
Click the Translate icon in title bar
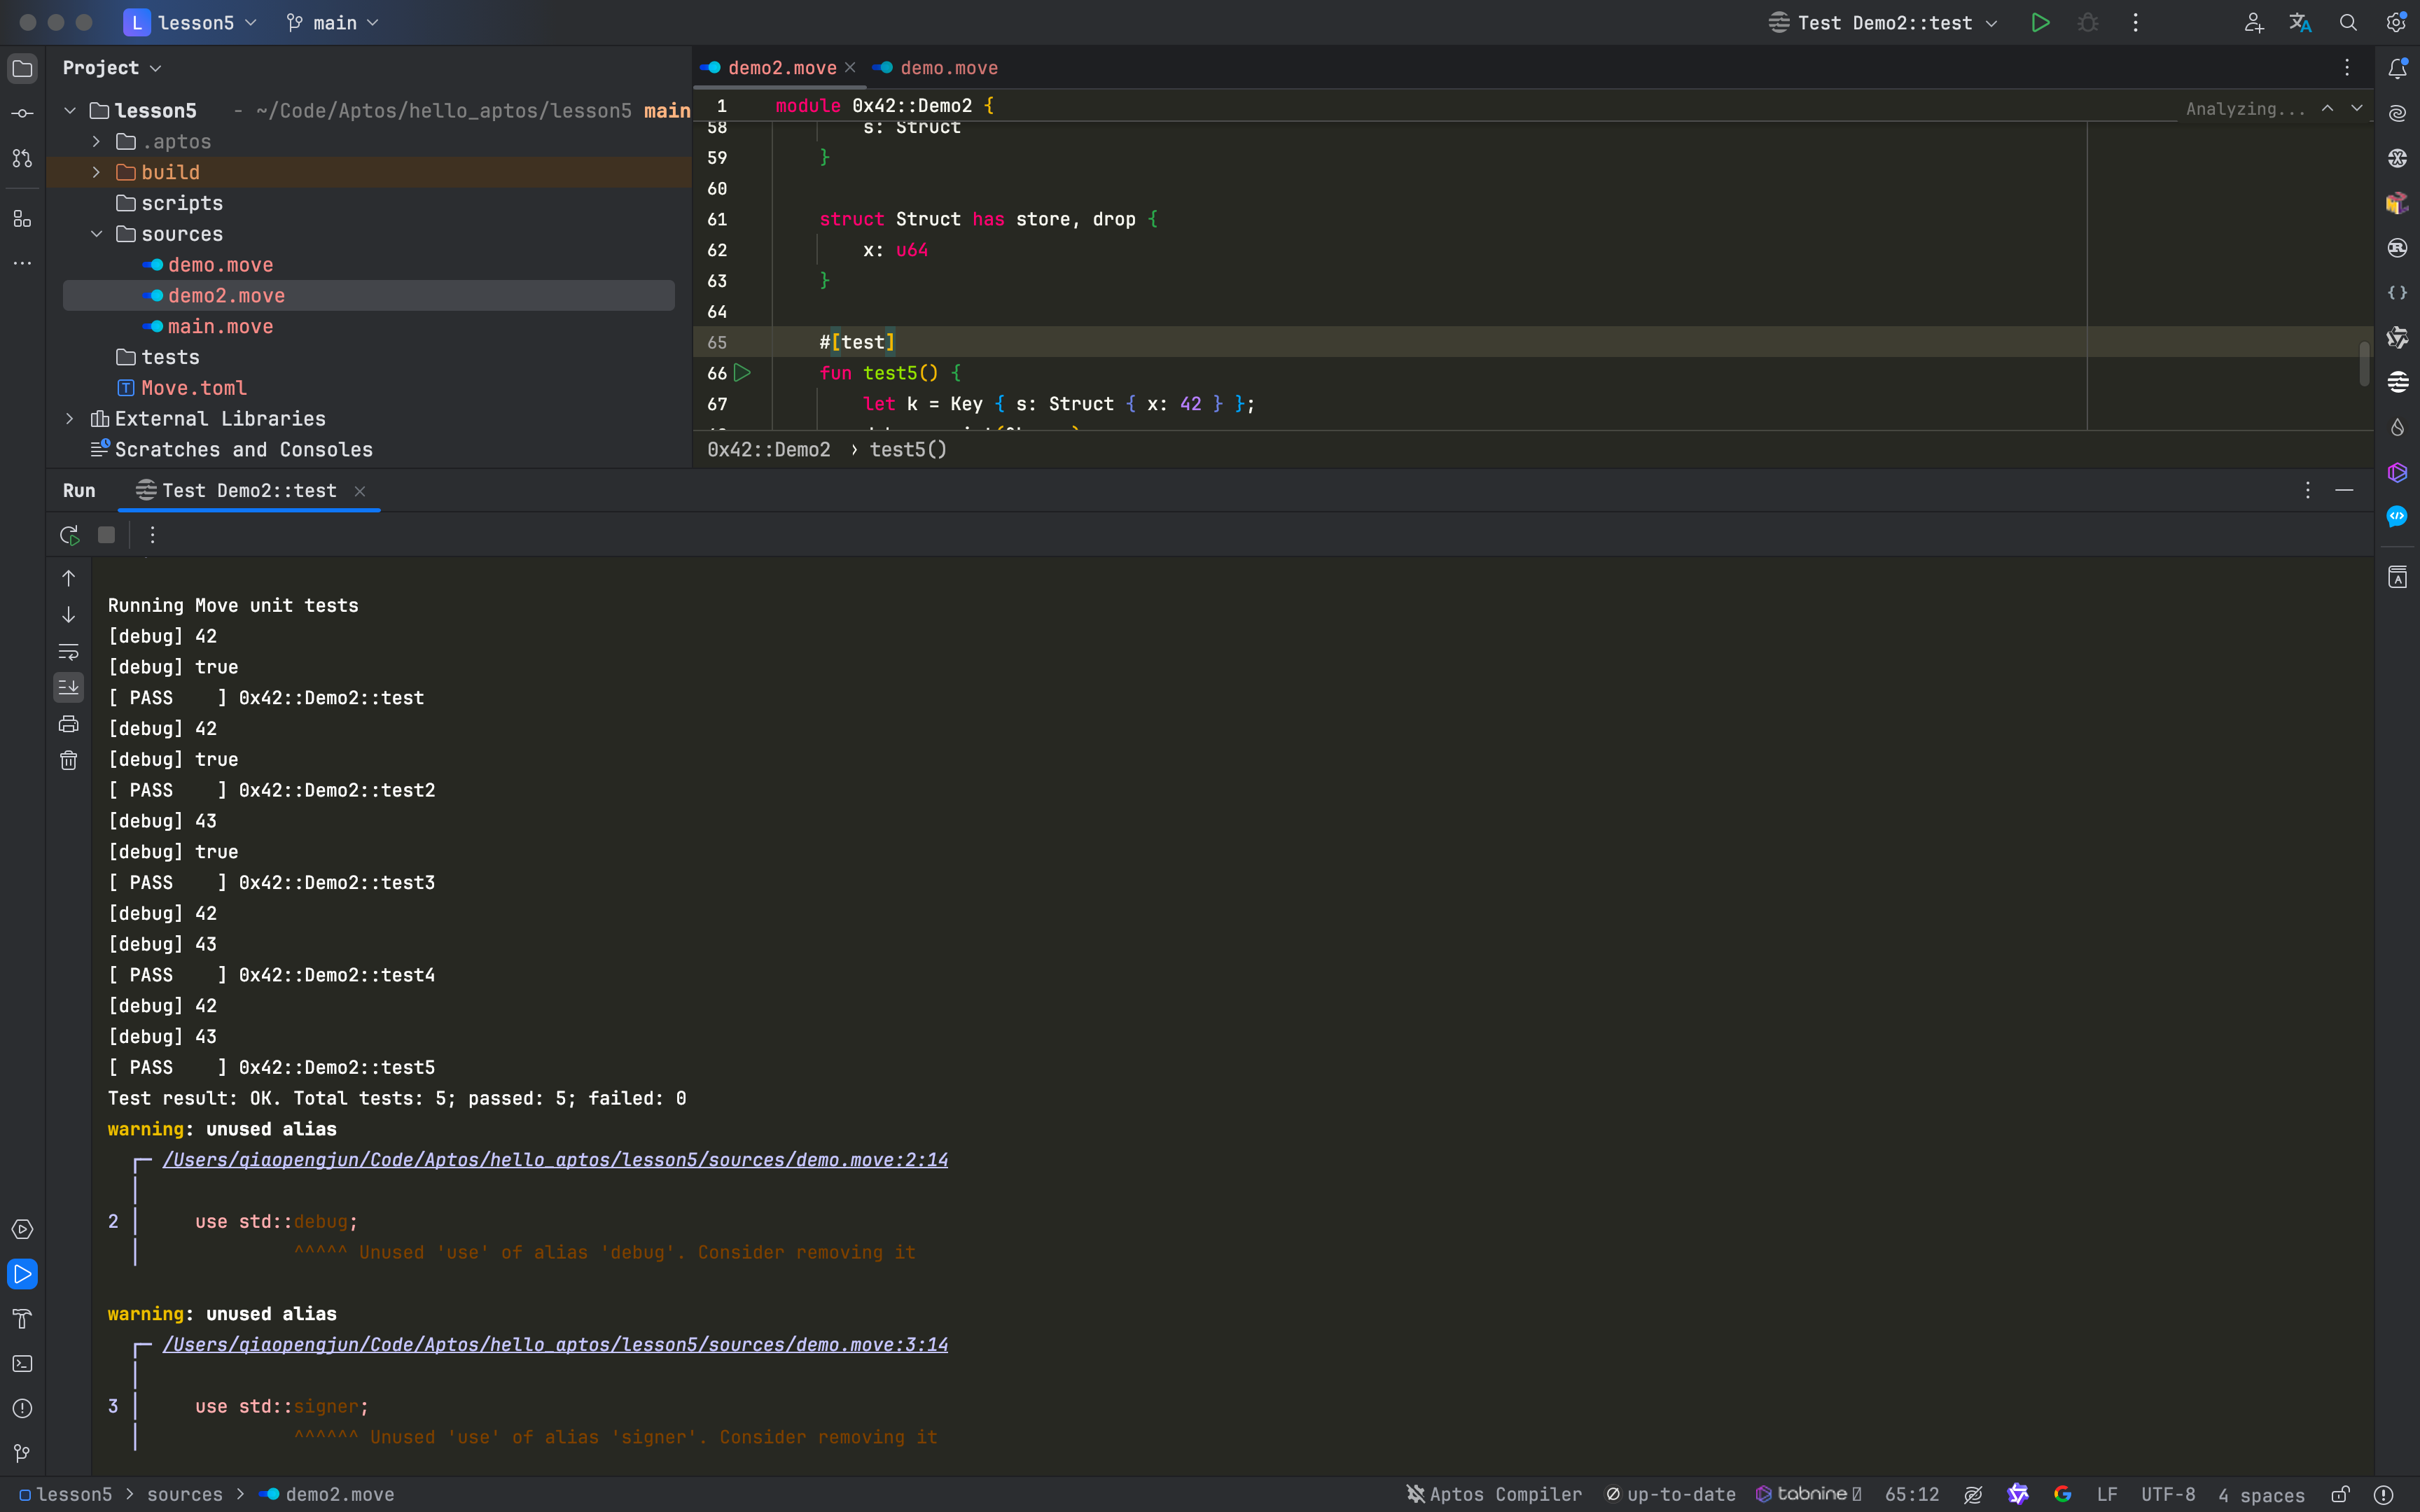(x=2301, y=22)
